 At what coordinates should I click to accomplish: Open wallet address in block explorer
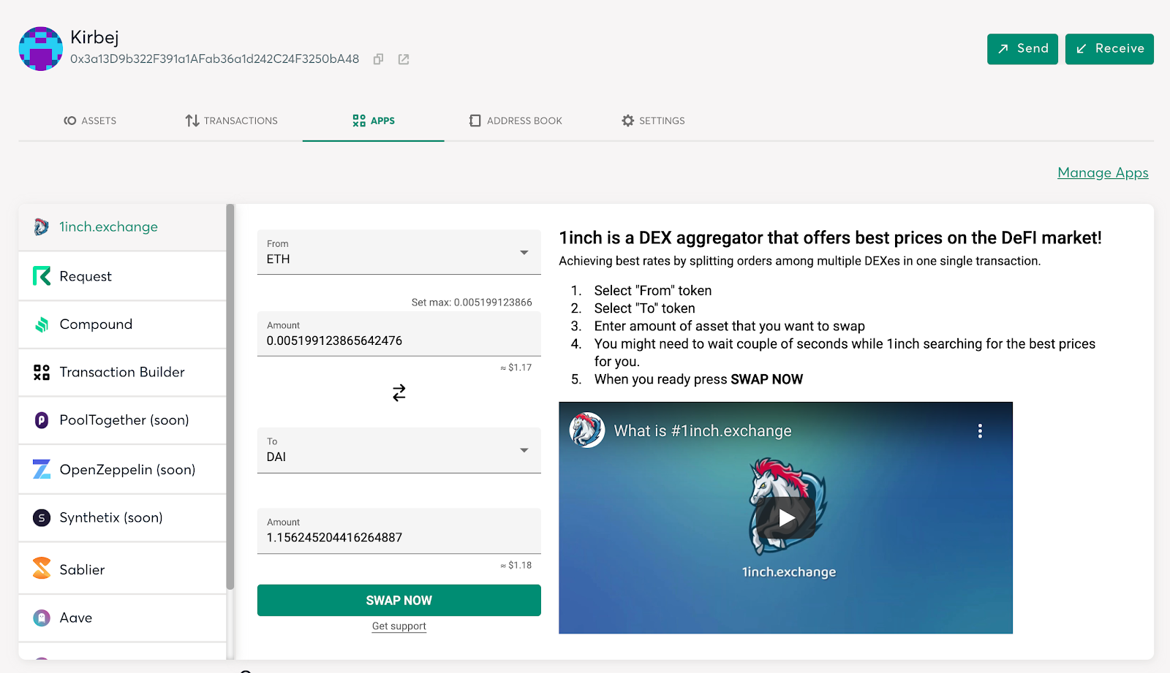404,59
